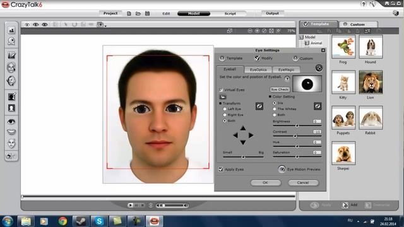Click the portrait background settings icon

click(11, 108)
